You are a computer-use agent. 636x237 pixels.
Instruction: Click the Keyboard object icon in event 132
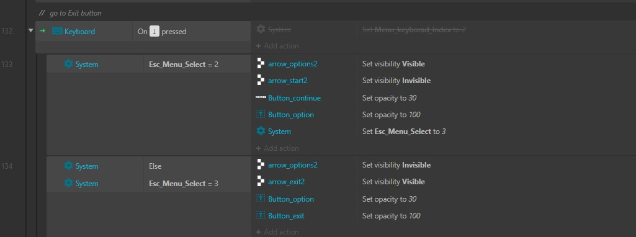(x=57, y=31)
